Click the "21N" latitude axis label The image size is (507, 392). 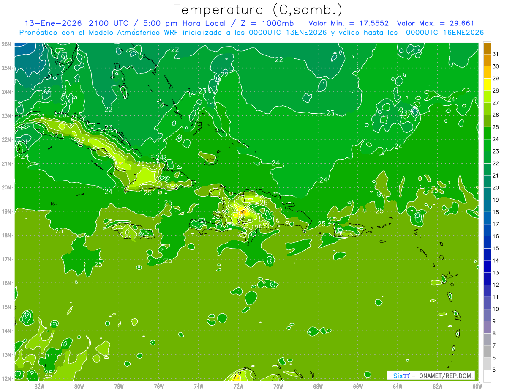pos(6,163)
